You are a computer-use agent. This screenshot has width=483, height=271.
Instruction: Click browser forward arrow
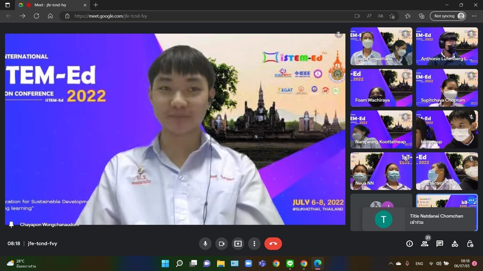[23, 16]
